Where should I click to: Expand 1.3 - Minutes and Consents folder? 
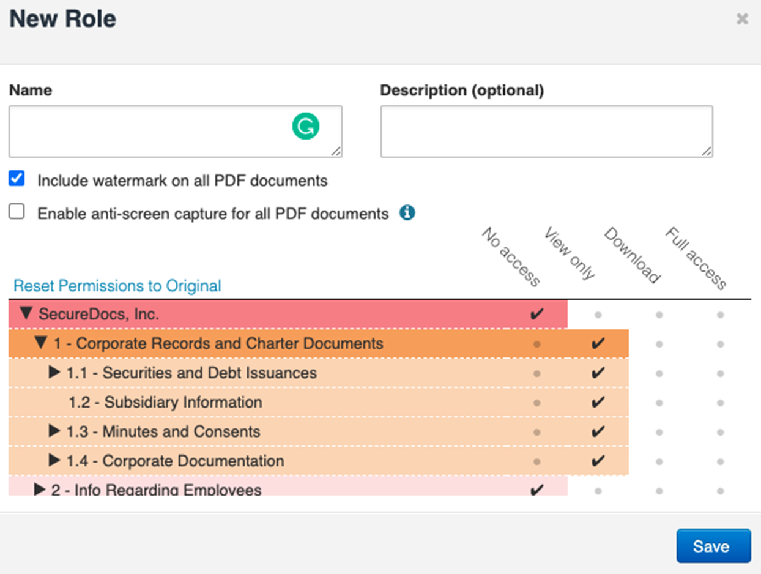point(54,431)
